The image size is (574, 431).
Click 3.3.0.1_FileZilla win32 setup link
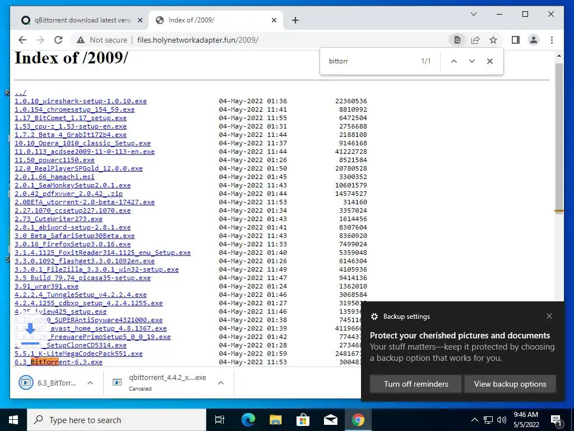click(x=96, y=270)
